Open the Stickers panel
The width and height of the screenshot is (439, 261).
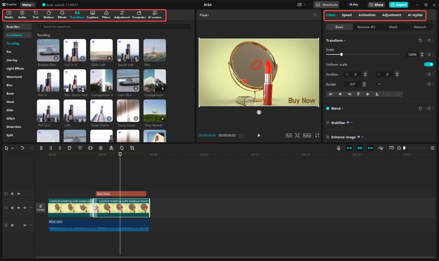point(49,14)
